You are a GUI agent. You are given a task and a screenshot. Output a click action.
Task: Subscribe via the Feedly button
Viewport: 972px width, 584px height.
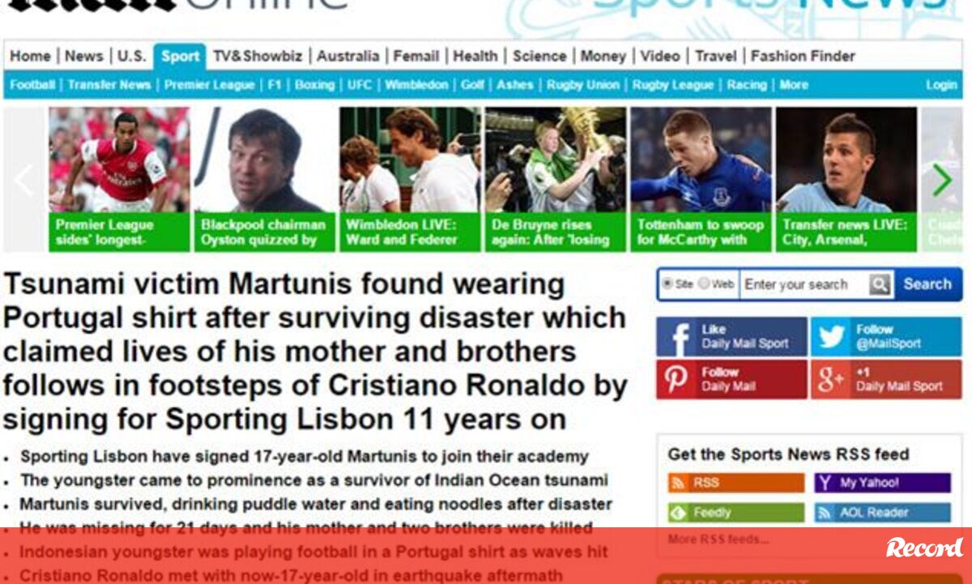coord(736,513)
